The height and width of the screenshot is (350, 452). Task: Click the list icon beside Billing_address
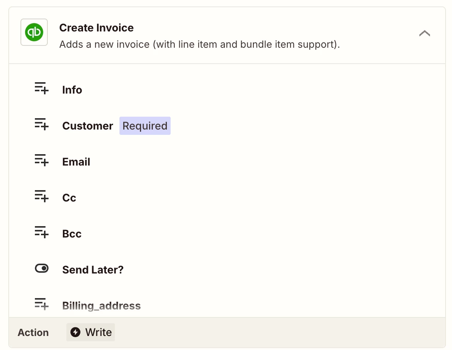click(x=41, y=304)
